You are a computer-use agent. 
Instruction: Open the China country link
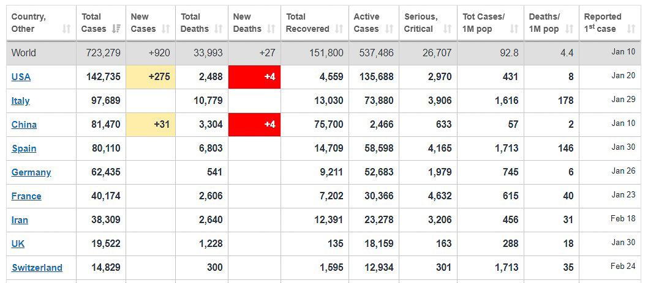click(24, 125)
